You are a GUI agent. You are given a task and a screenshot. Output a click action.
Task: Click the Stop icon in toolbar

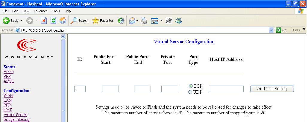pyautogui.click(x=44, y=20)
